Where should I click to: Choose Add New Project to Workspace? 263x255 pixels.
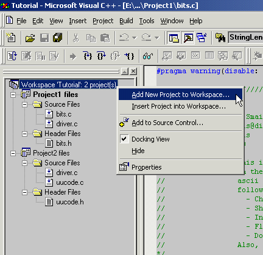(x=180, y=95)
